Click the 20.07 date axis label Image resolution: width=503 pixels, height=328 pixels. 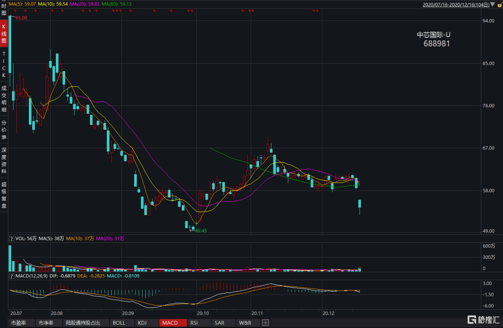point(16,313)
